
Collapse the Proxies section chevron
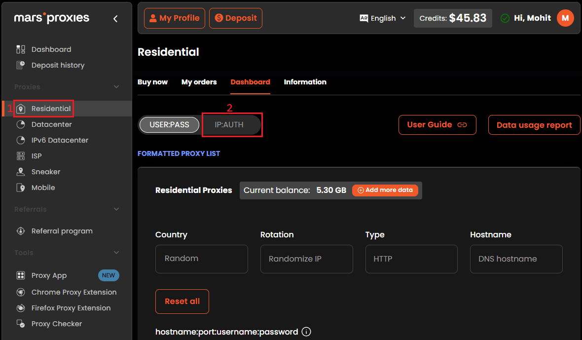tap(116, 87)
